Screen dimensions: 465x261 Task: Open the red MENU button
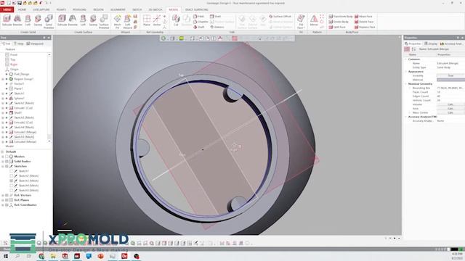coord(7,9)
